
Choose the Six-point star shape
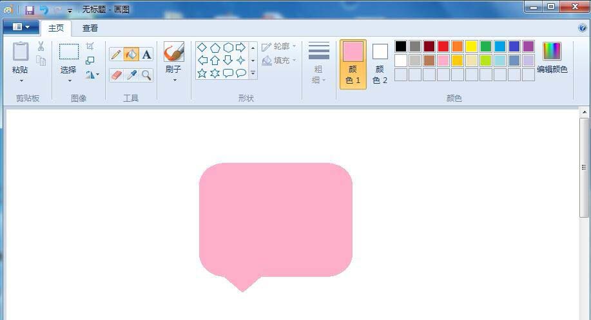(215, 73)
